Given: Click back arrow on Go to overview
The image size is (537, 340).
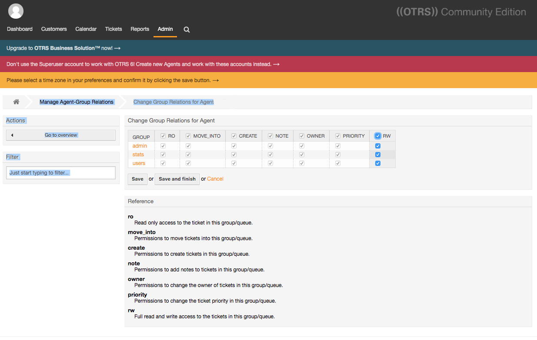Looking at the screenshot, I should [x=12, y=135].
